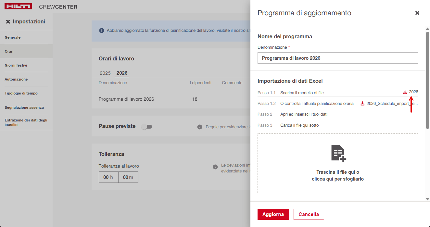Click info icon beside Tolleranza description
This screenshot has height=227, width=430.
coord(215,167)
